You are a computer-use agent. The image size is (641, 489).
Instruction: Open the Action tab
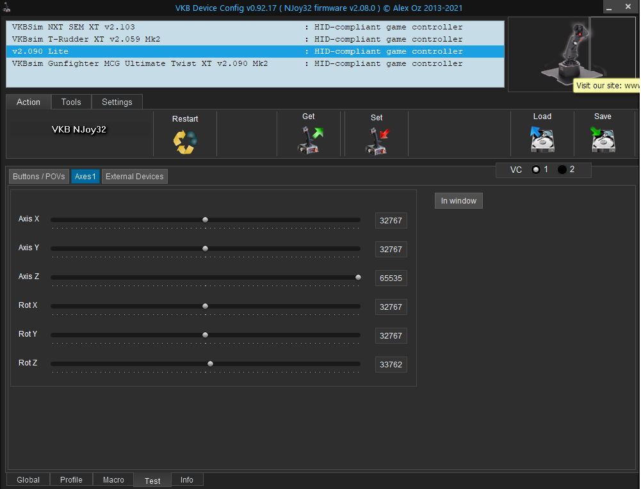(29, 102)
